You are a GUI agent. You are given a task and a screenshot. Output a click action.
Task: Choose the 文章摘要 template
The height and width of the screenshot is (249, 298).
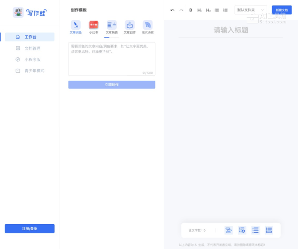(112, 27)
